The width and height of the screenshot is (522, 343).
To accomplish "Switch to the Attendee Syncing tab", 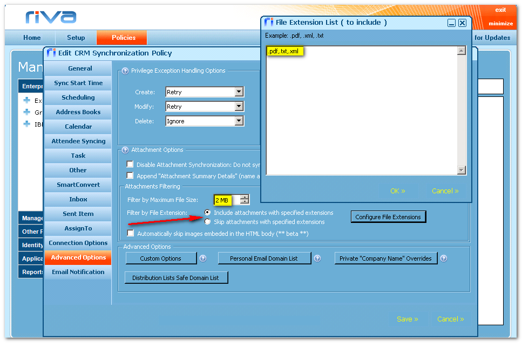I will (x=78, y=141).
